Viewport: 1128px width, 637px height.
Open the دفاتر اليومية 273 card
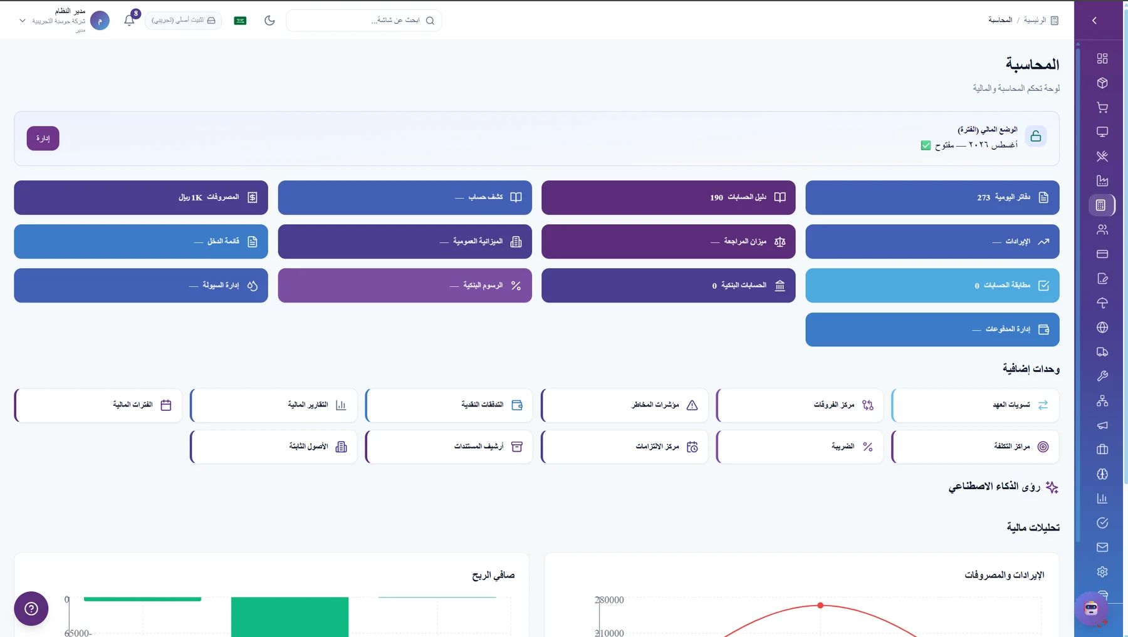(932, 197)
